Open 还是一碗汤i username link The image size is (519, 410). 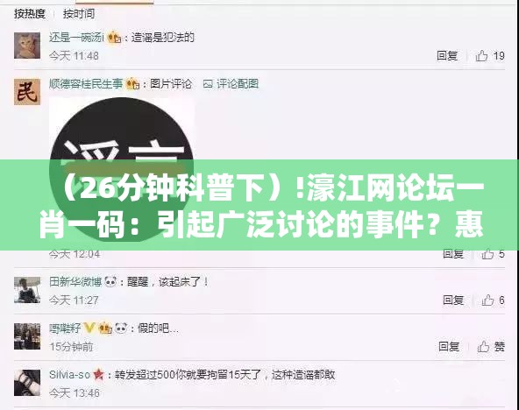click(76, 38)
